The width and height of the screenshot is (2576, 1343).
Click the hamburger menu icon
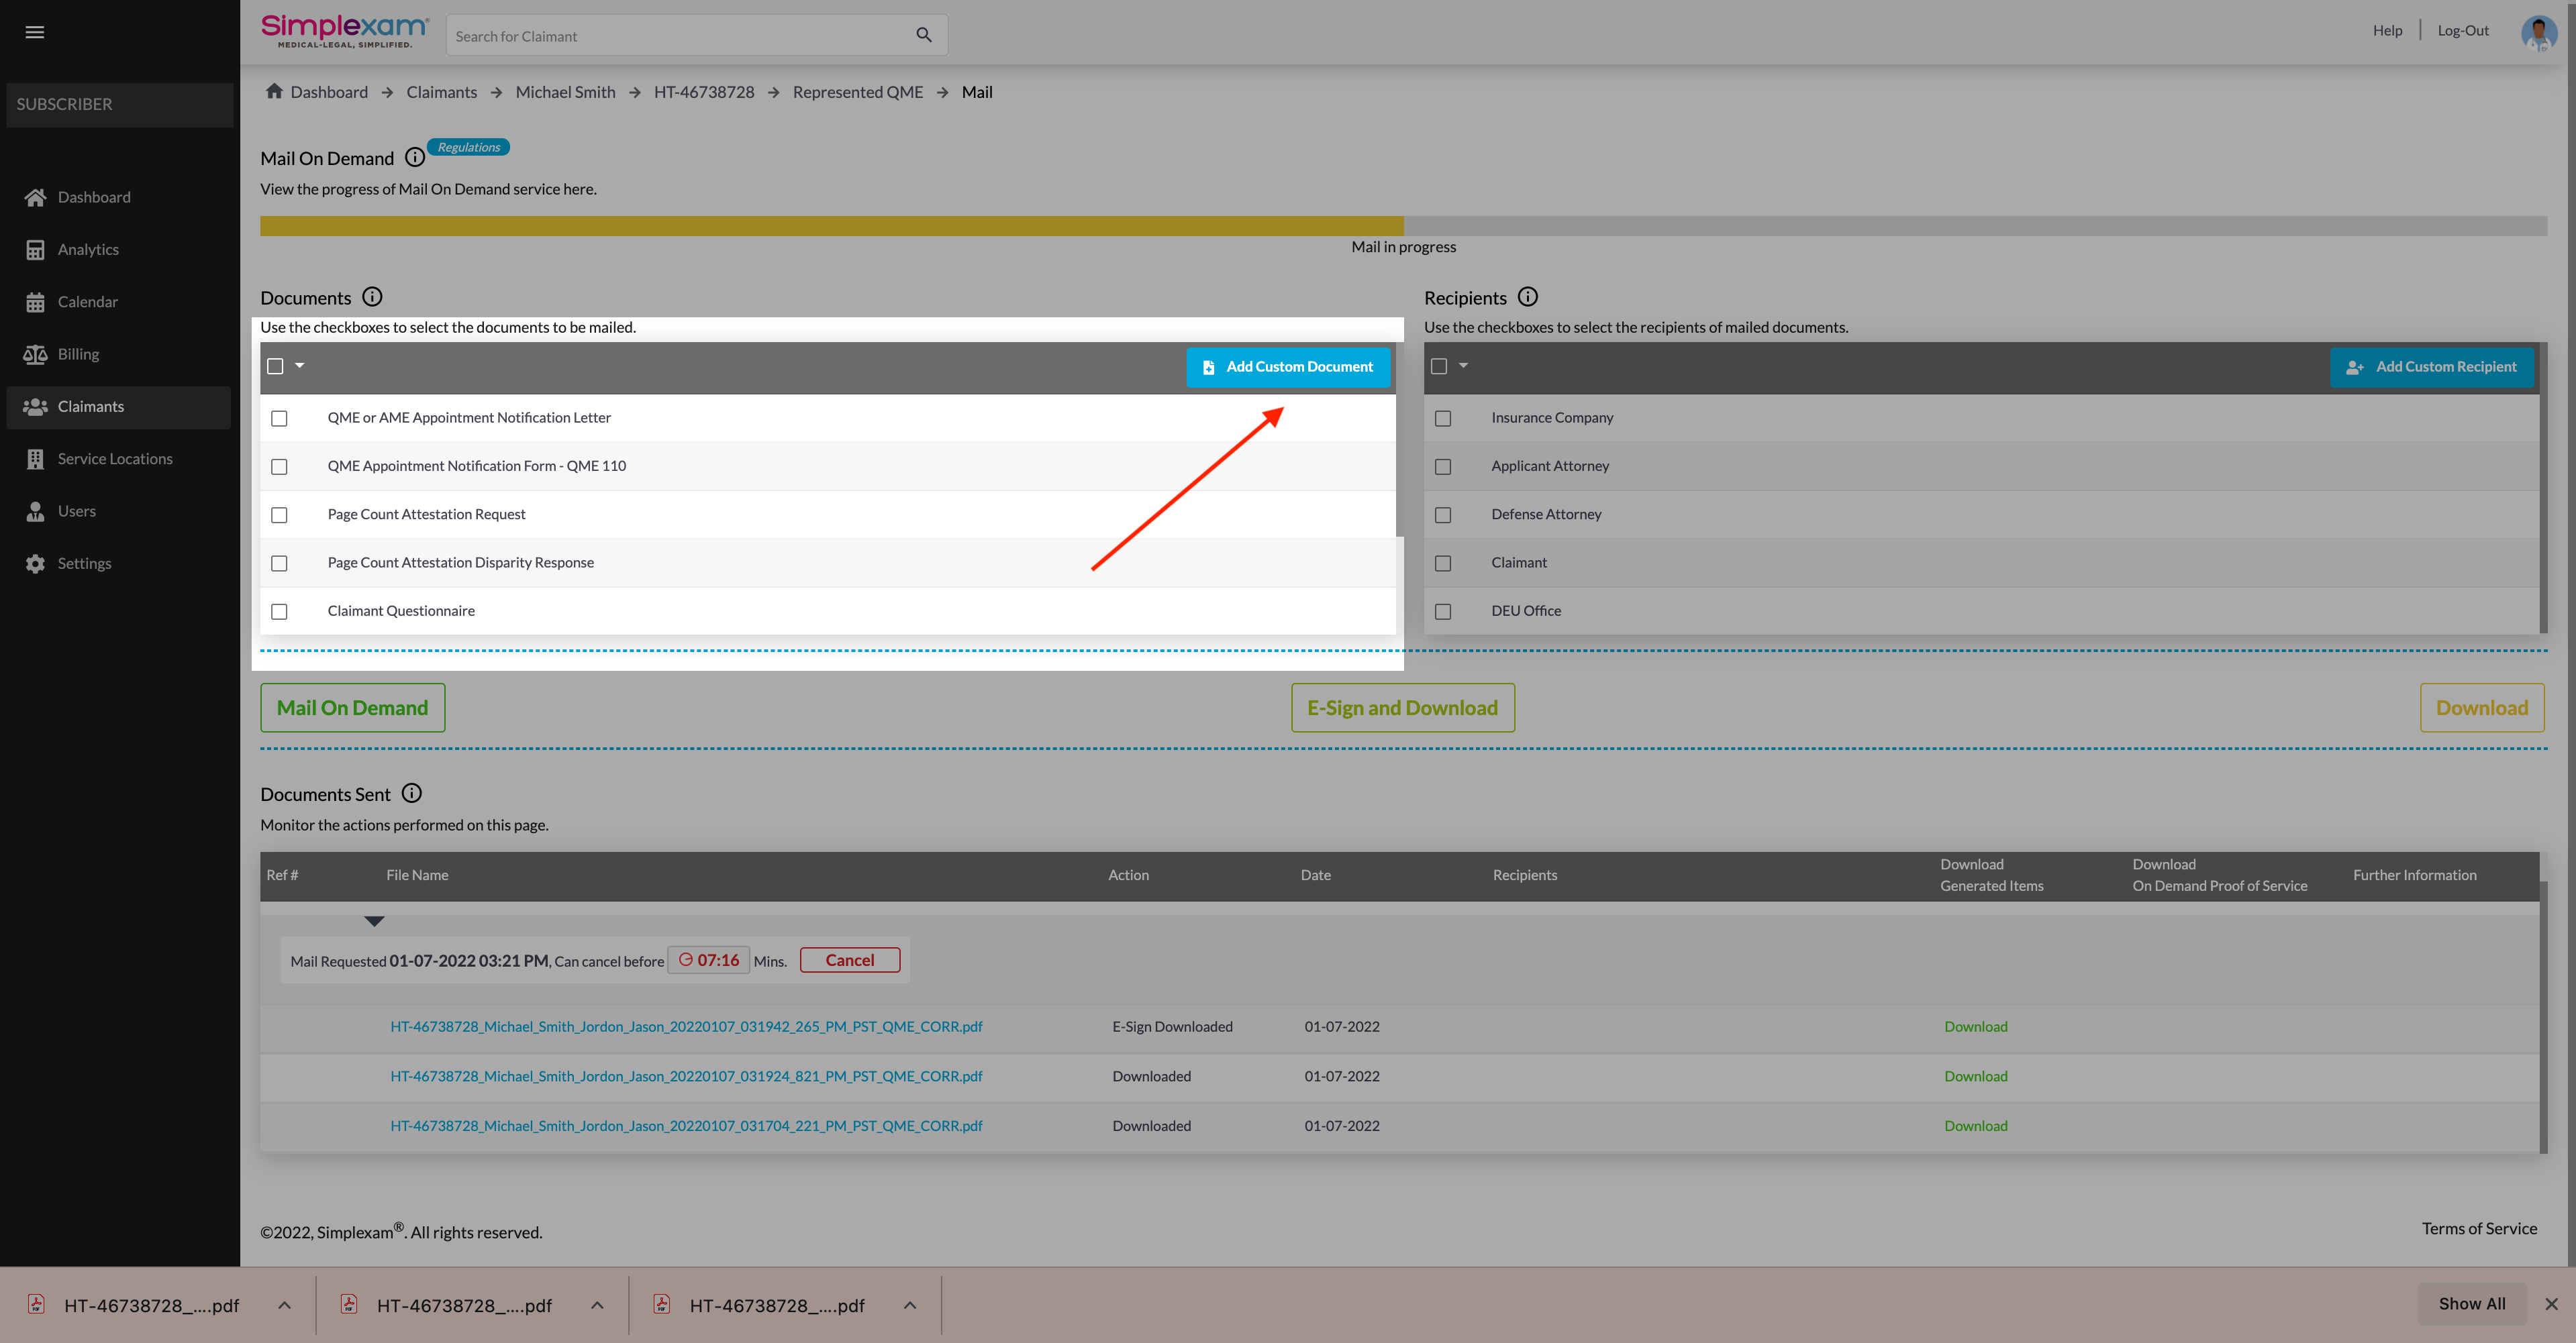(x=34, y=32)
